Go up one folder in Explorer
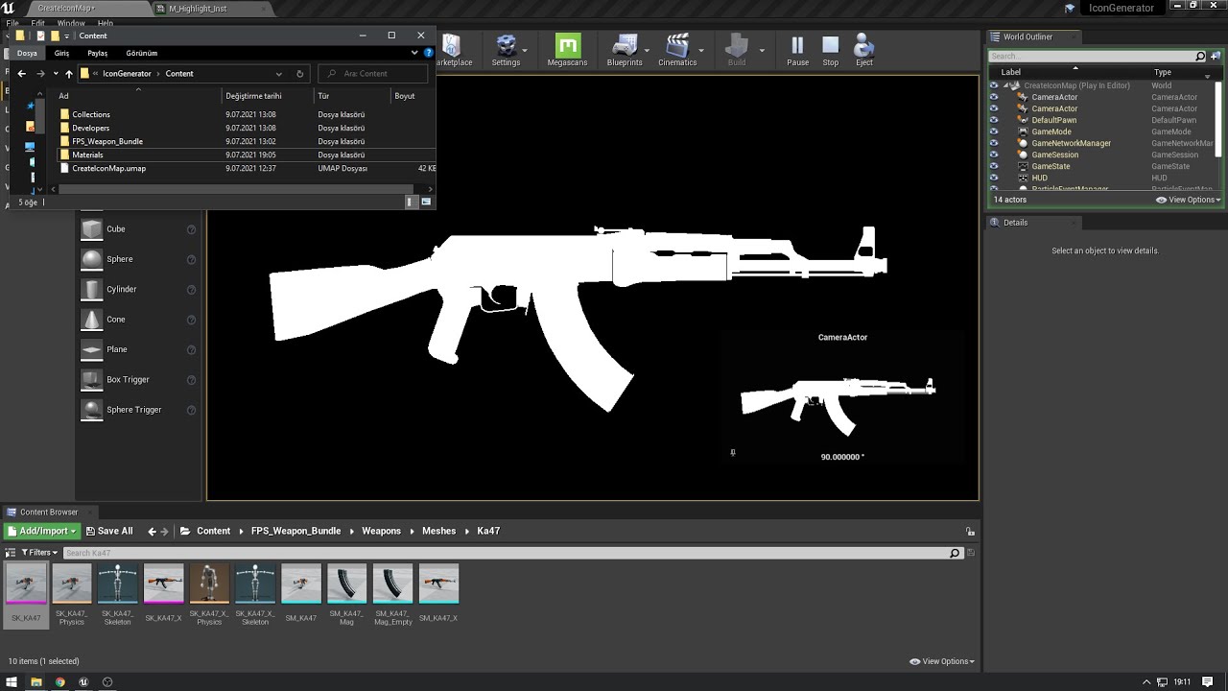 click(x=69, y=74)
